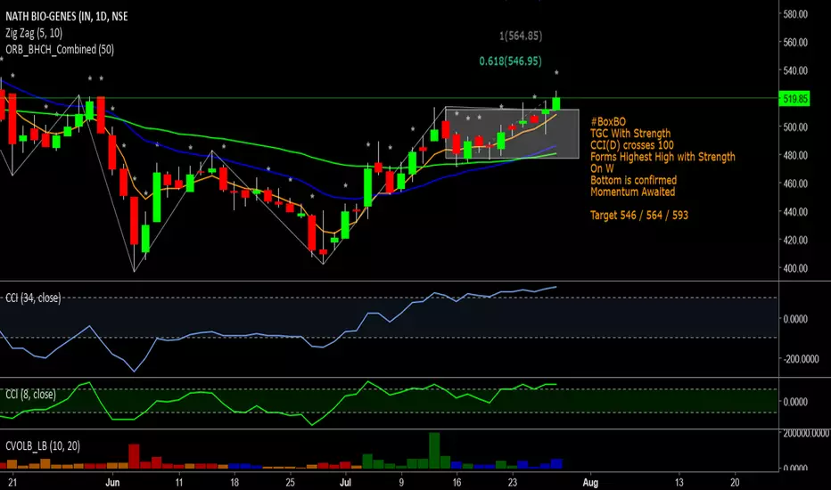This screenshot has height=490, width=831.
Task: Click the 18 date label on time axis
Action: pos(234,483)
